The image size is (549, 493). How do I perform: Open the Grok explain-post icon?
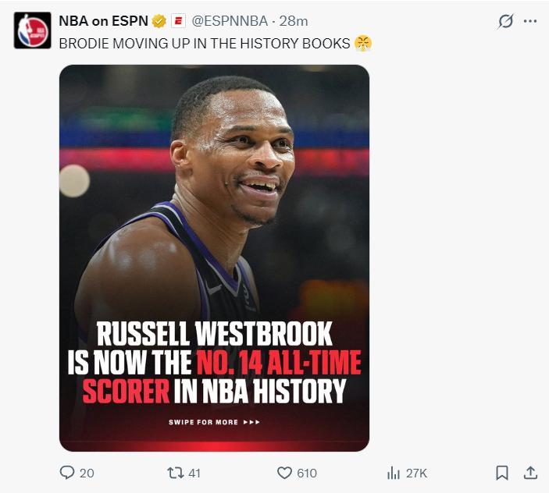point(505,22)
